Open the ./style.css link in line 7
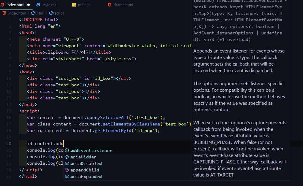Screen dimensions: 303x186 (x=117, y=59)
